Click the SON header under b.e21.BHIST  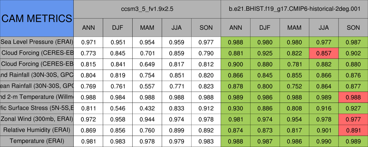tap(353, 27)
